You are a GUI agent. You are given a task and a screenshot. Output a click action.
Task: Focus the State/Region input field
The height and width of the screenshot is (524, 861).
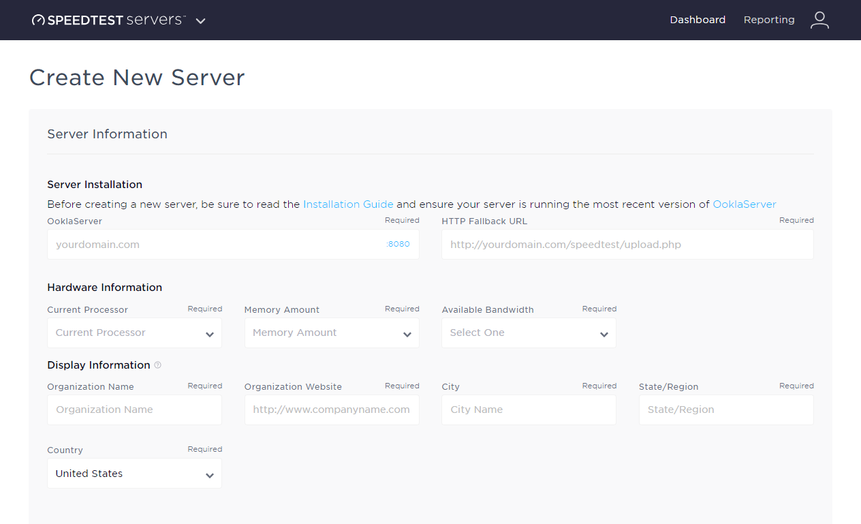tap(726, 410)
